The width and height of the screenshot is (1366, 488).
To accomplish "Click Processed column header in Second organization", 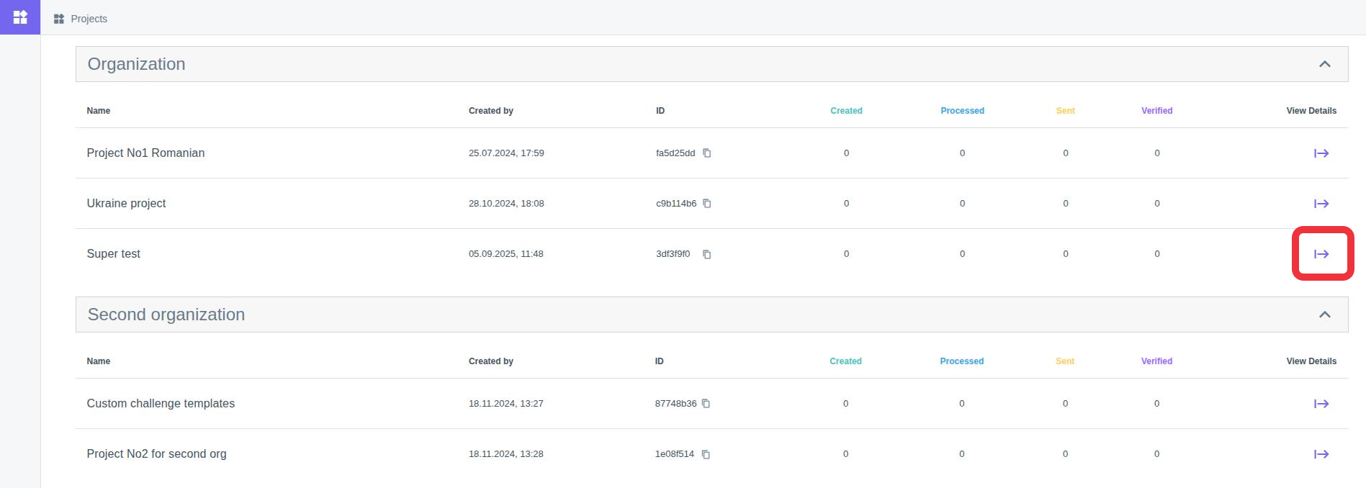I will click(x=961, y=361).
